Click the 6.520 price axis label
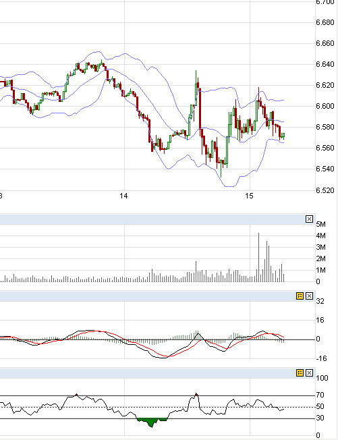Image resolution: width=338 pixels, height=440 pixels. tap(325, 190)
